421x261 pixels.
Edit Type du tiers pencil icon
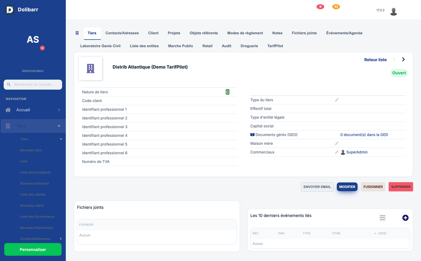pos(337,100)
